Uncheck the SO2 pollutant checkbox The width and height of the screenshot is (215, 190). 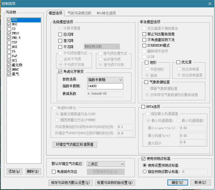click(x=9, y=20)
